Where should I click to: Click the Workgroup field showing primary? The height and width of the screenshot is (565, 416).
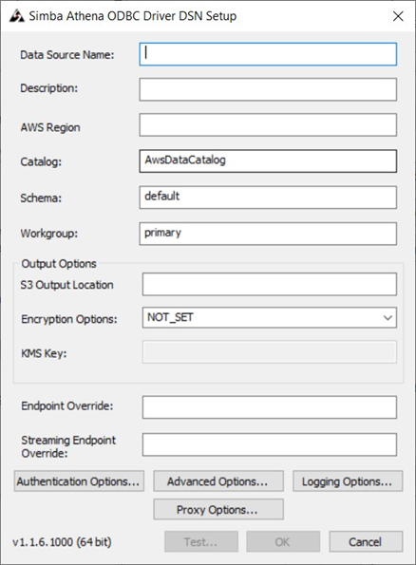coord(268,234)
